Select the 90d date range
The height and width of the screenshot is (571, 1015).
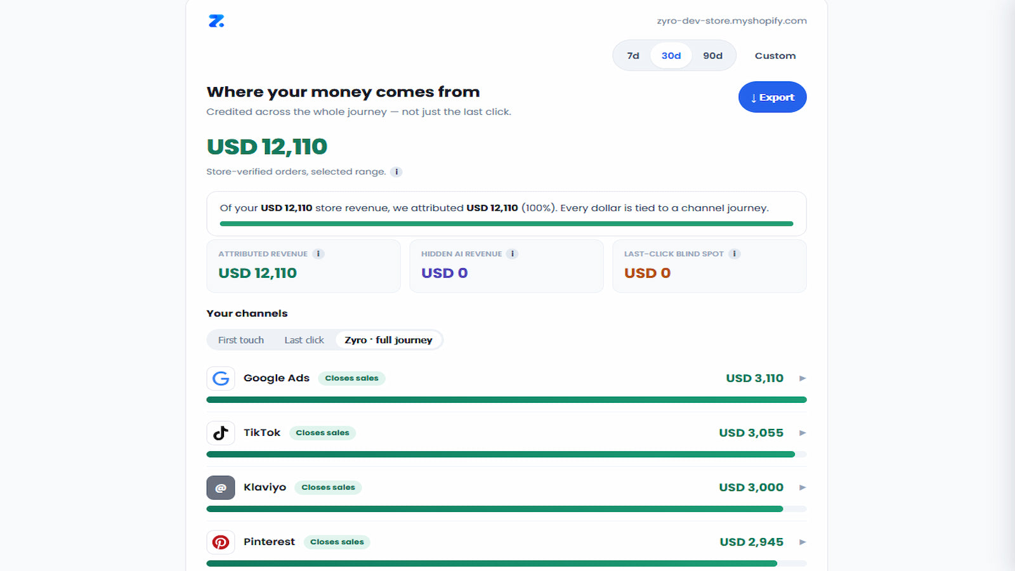coord(712,56)
